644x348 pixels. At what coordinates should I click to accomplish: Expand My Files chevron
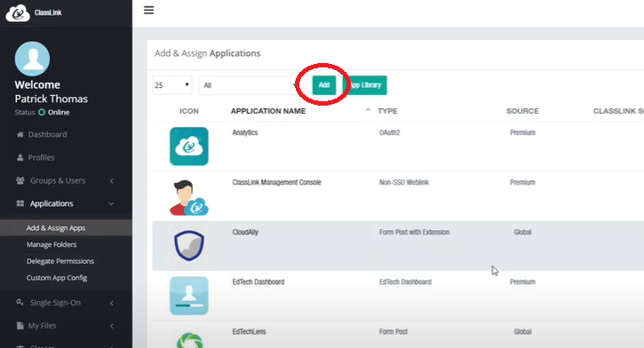(x=112, y=326)
